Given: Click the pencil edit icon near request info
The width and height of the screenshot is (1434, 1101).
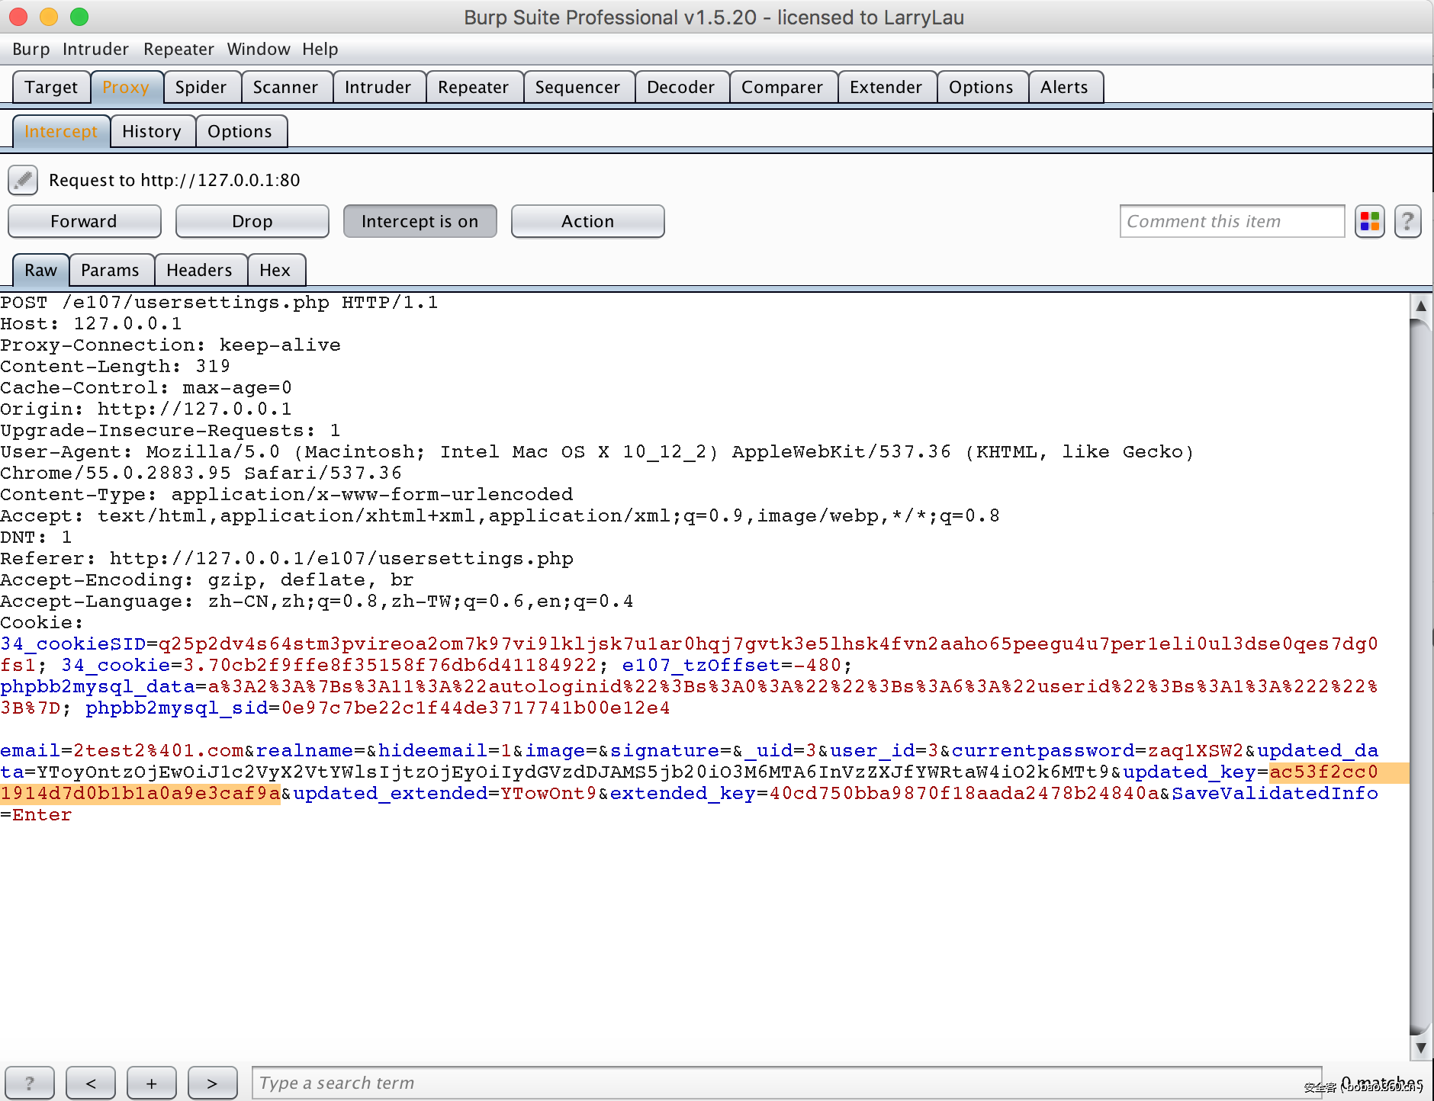Looking at the screenshot, I should click(22, 180).
